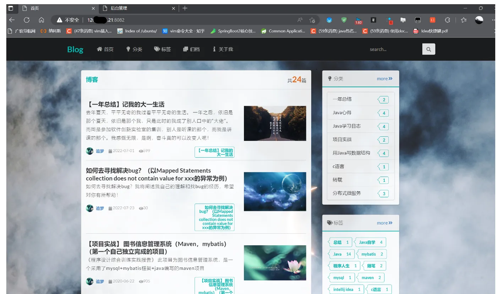Open the lotus thumbnail of 图书信息管理系统 post
Screen dimensions: 497x294
pos(275,263)
